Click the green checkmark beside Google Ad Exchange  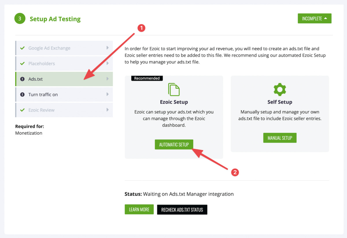pyautogui.click(x=22, y=48)
